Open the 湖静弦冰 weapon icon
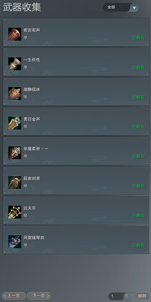Image resolution: width=151 pixels, height=302 pixels. [x=15, y=93]
